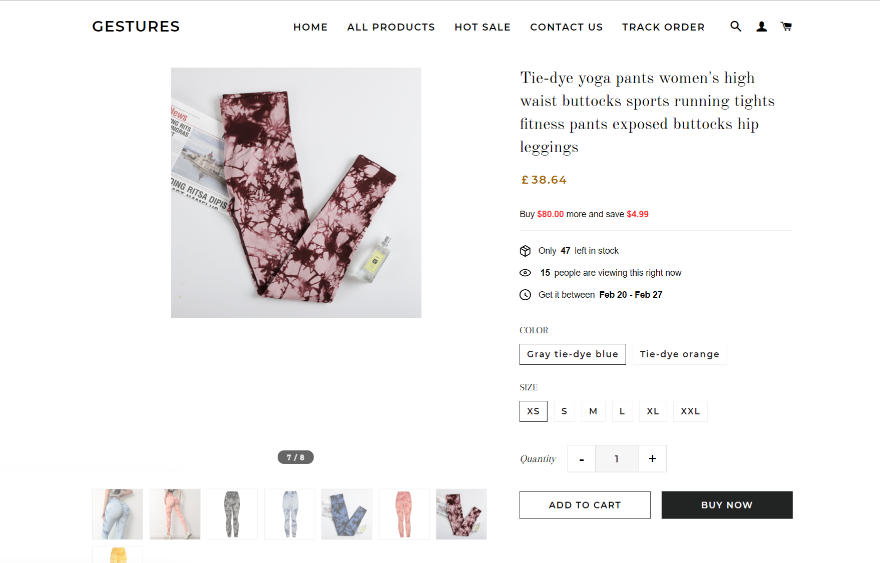
Task: Decrease quantity with the minus button
Action: [x=582, y=458]
